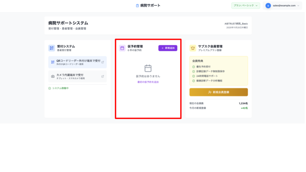Click the 病院サポート header title
This screenshot has height=172, width=306.
150,5
